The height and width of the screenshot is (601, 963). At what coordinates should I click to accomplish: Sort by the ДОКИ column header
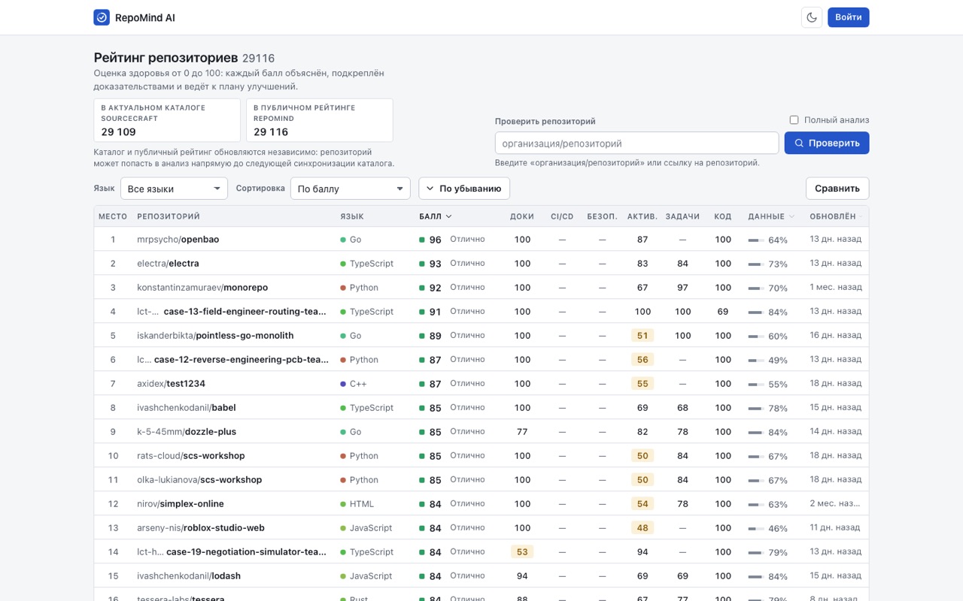click(522, 216)
